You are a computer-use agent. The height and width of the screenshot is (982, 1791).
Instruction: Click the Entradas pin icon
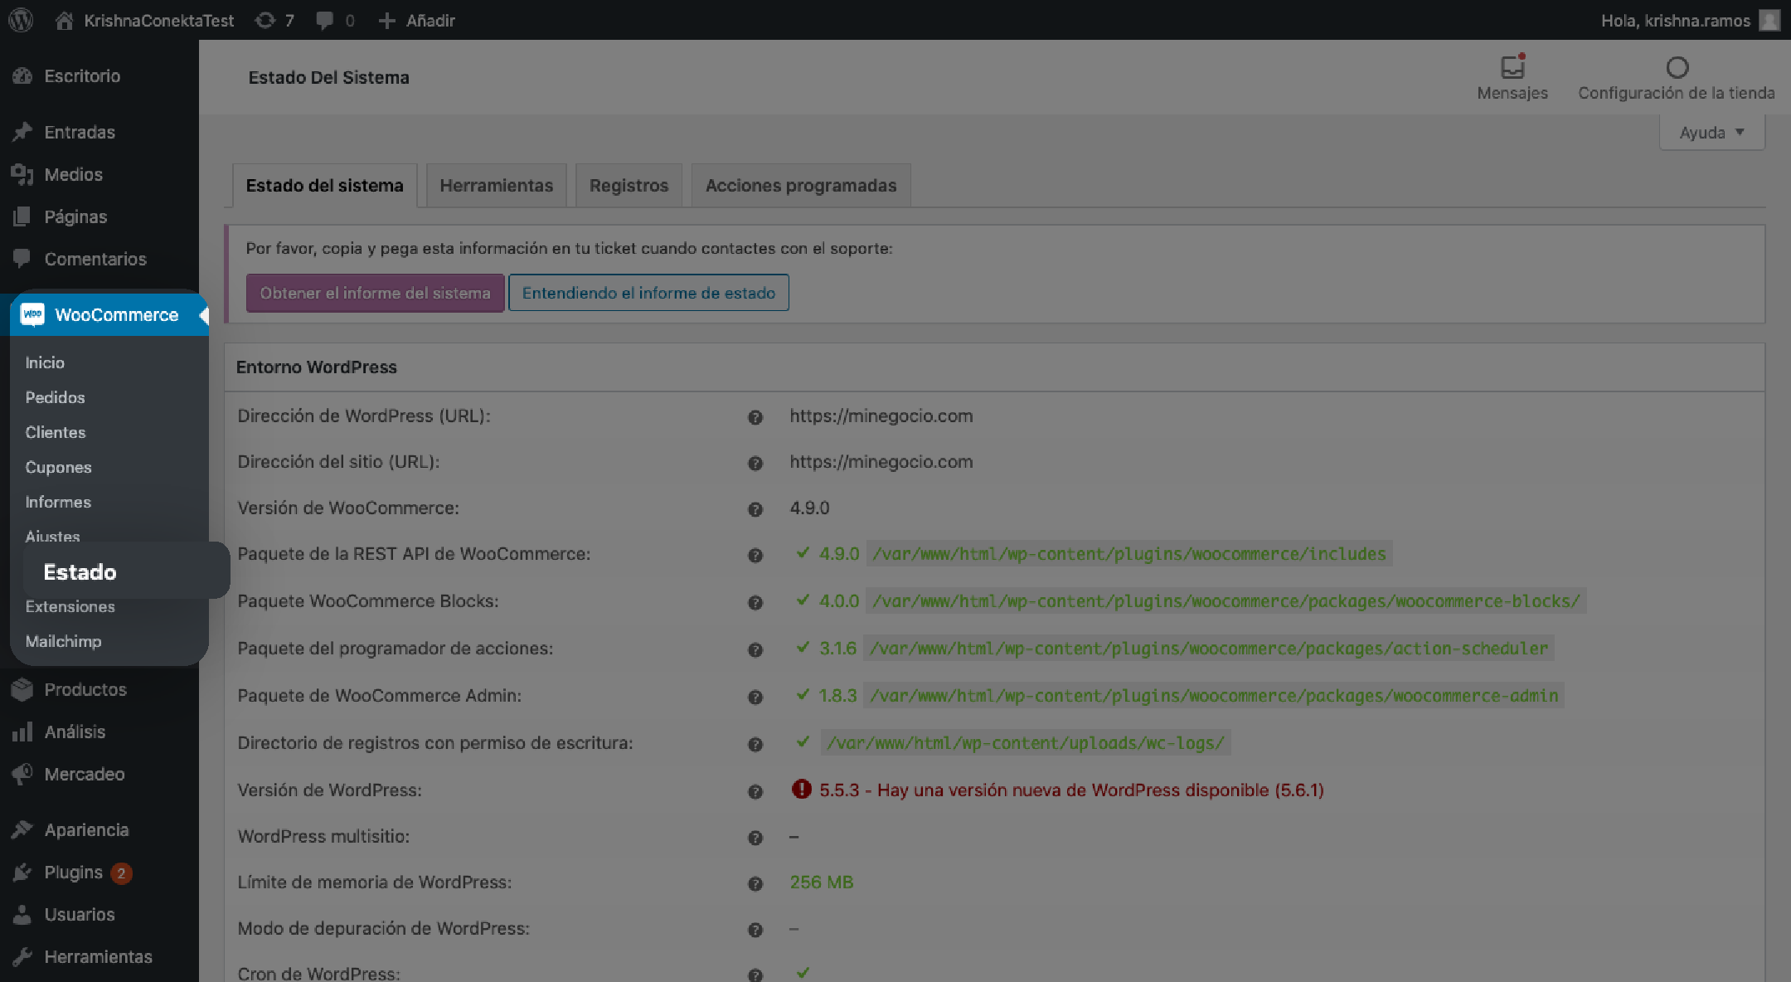(22, 132)
